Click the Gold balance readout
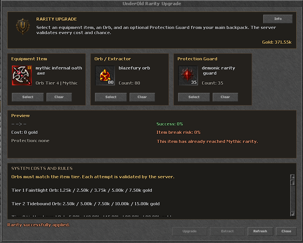Viewport: 303px width, 243px height. pyautogui.click(x=277, y=42)
